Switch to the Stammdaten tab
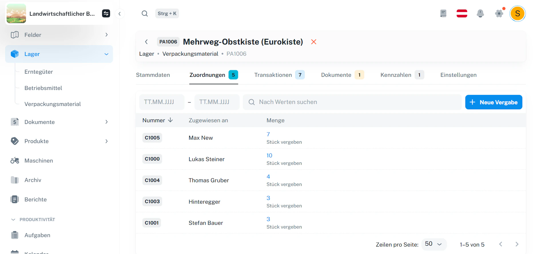539x254 pixels. tap(153, 75)
